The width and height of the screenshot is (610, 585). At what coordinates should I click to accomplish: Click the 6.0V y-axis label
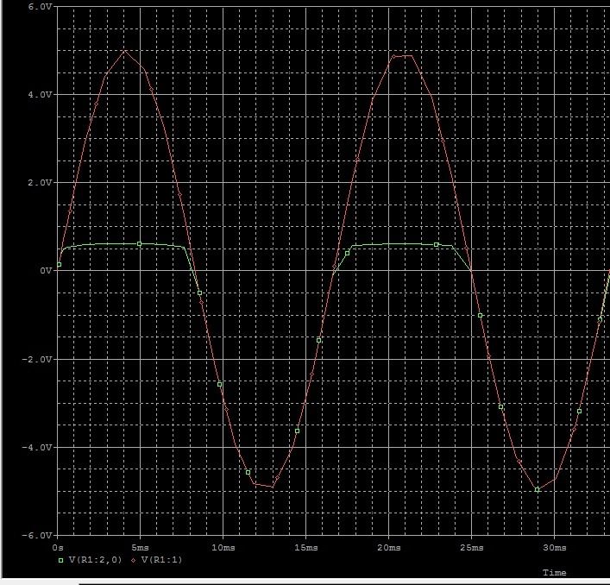click(40, 7)
